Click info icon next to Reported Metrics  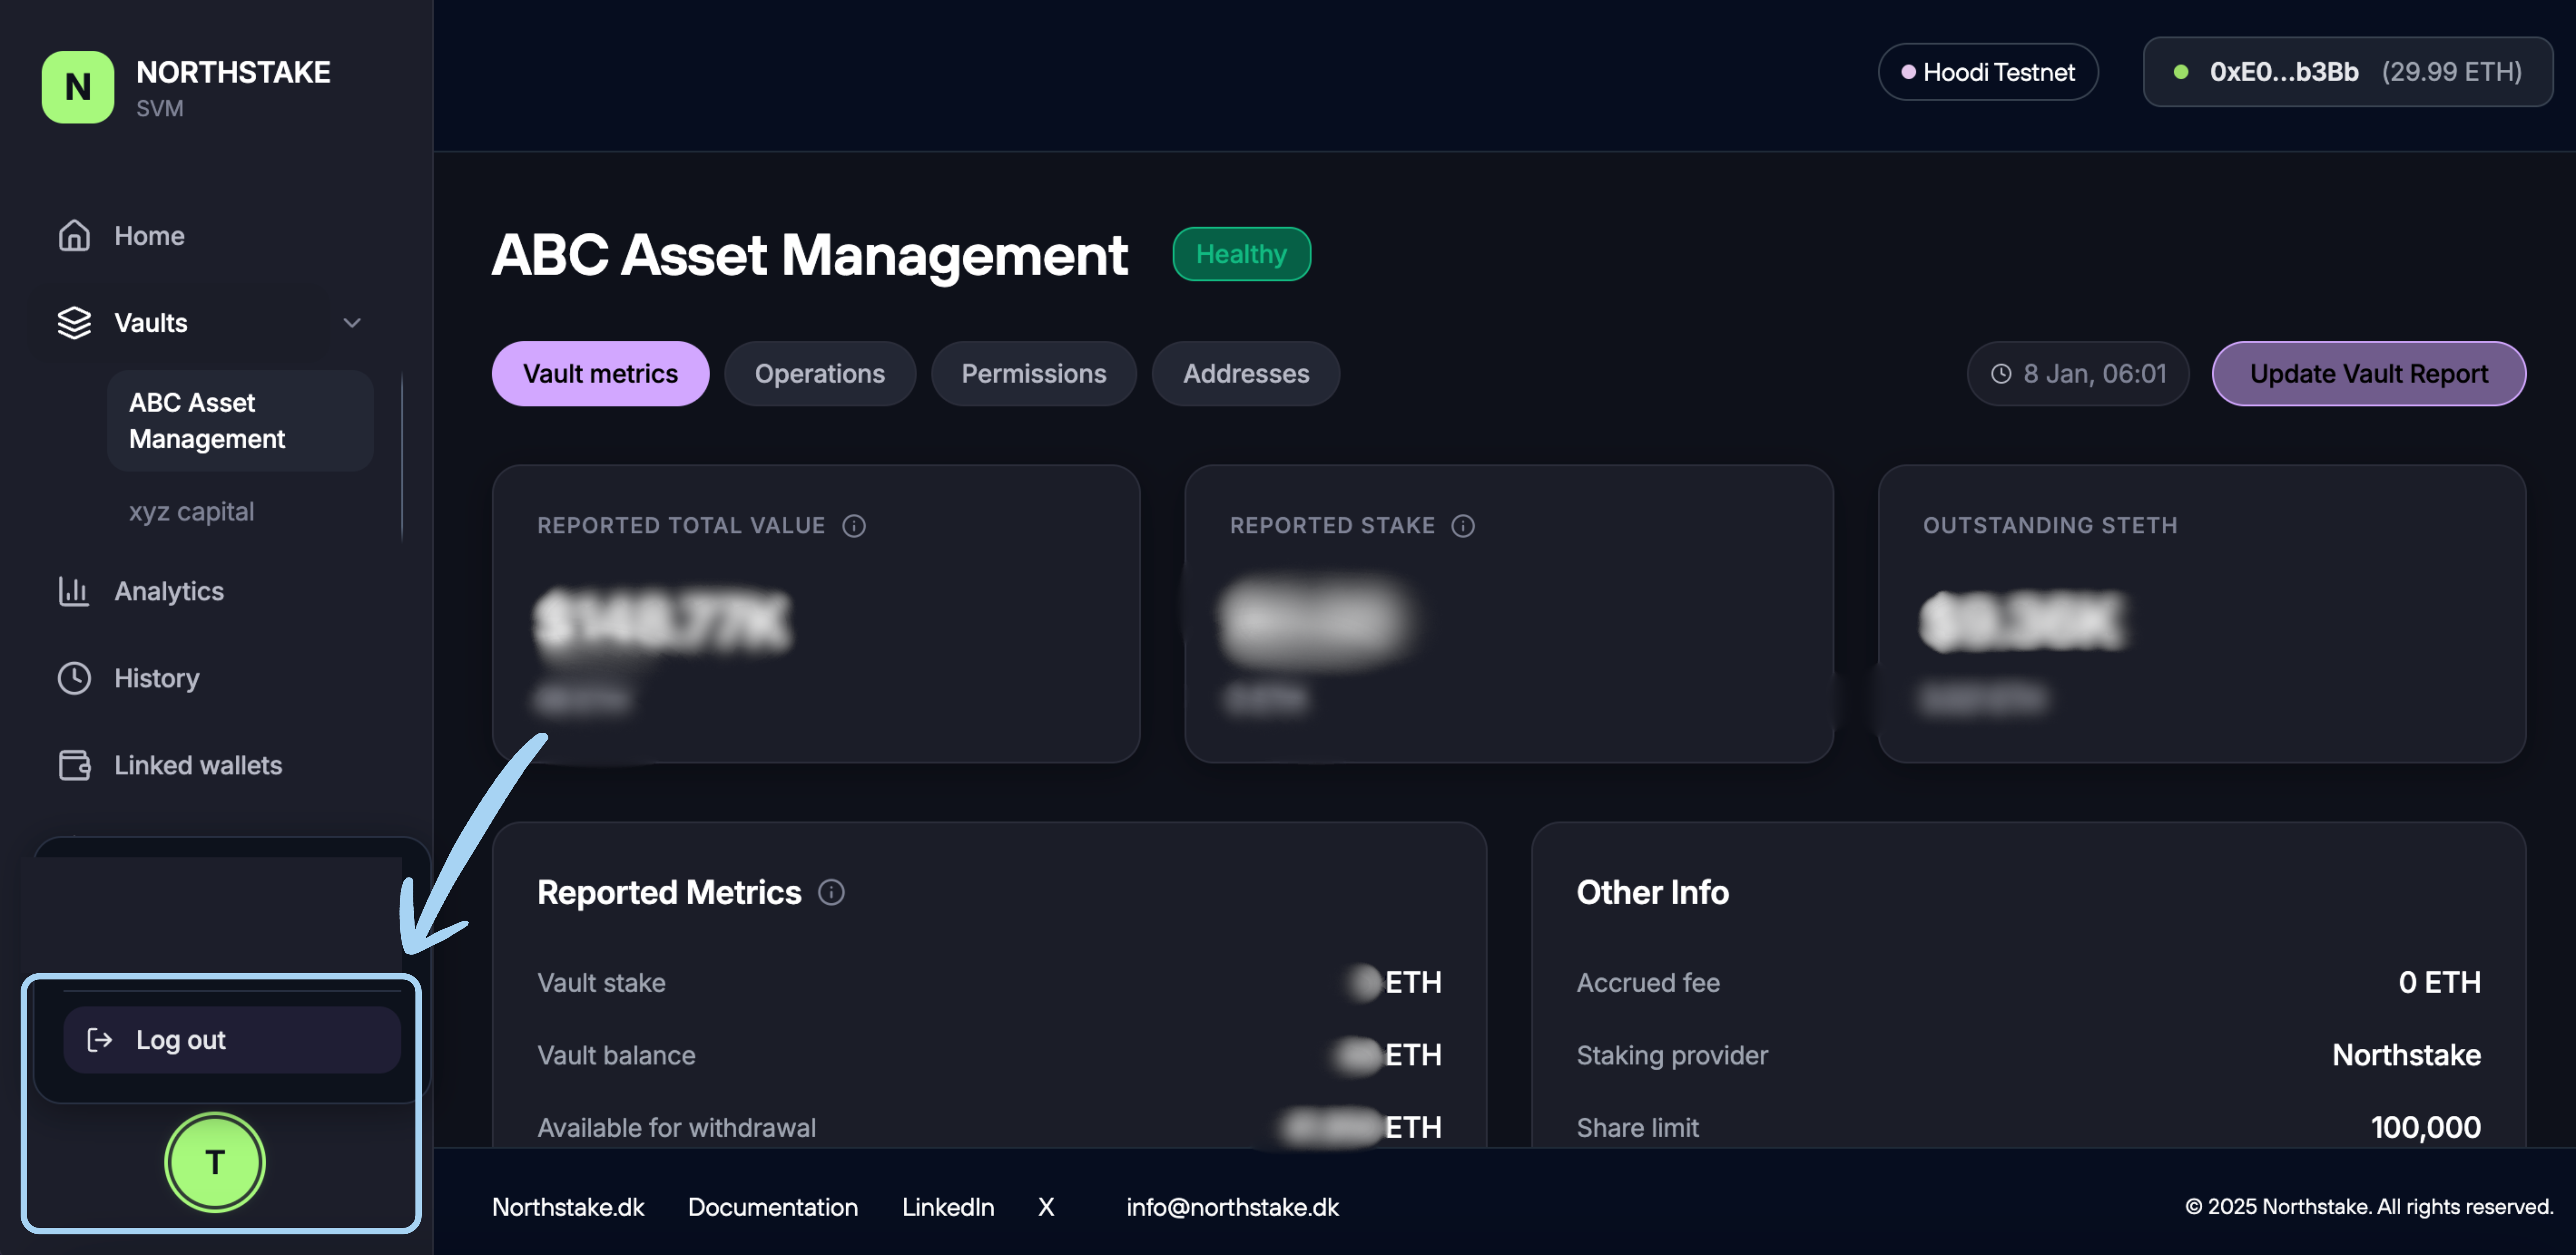click(x=831, y=892)
